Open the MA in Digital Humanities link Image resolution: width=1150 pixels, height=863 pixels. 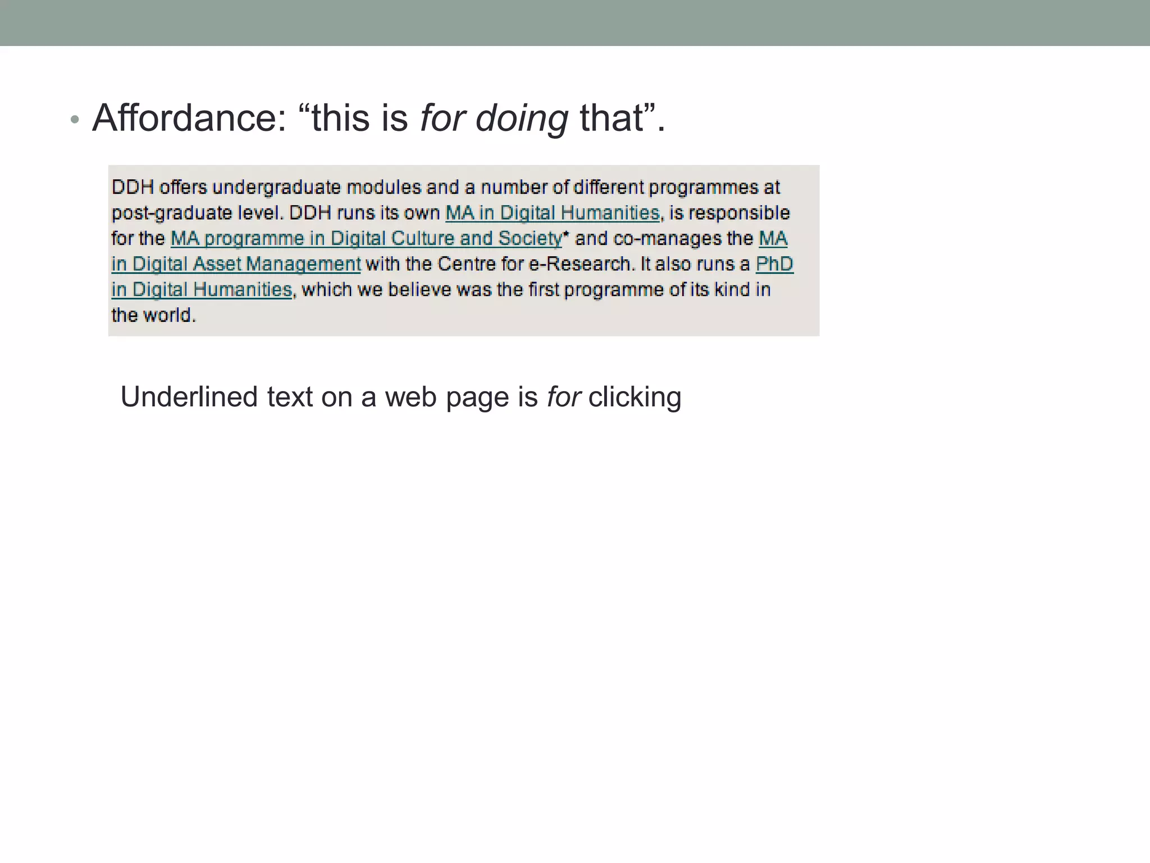(553, 213)
